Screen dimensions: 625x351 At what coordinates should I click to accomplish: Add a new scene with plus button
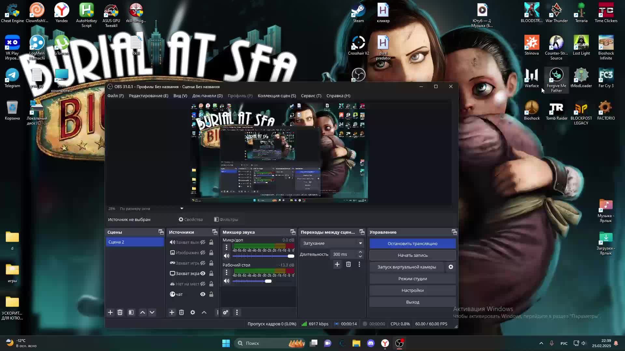tap(110, 312)
